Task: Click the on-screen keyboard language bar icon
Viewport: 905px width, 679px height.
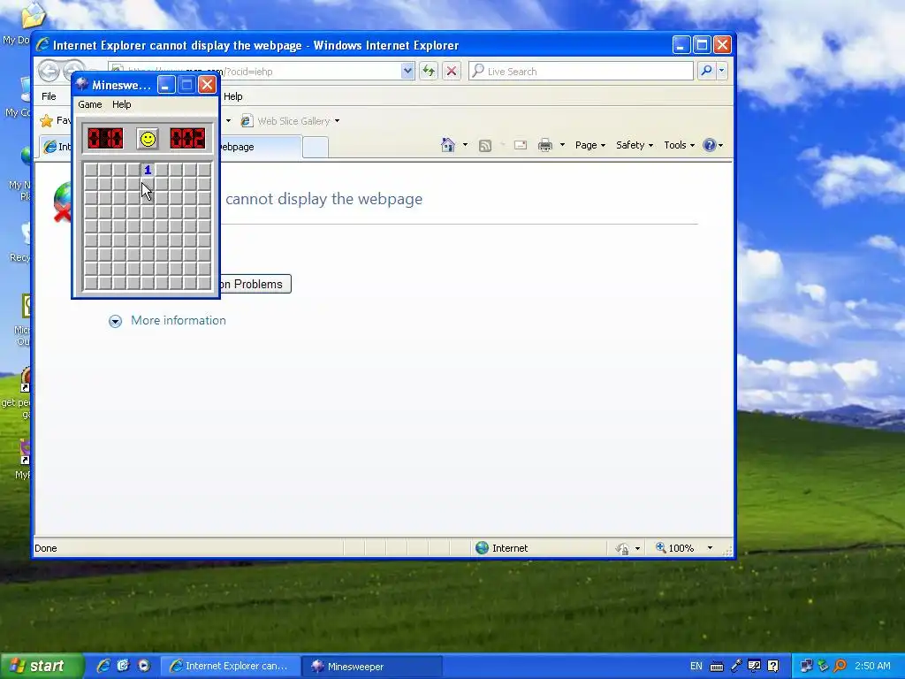Action: pyautogui.click(x=716, y=667)
